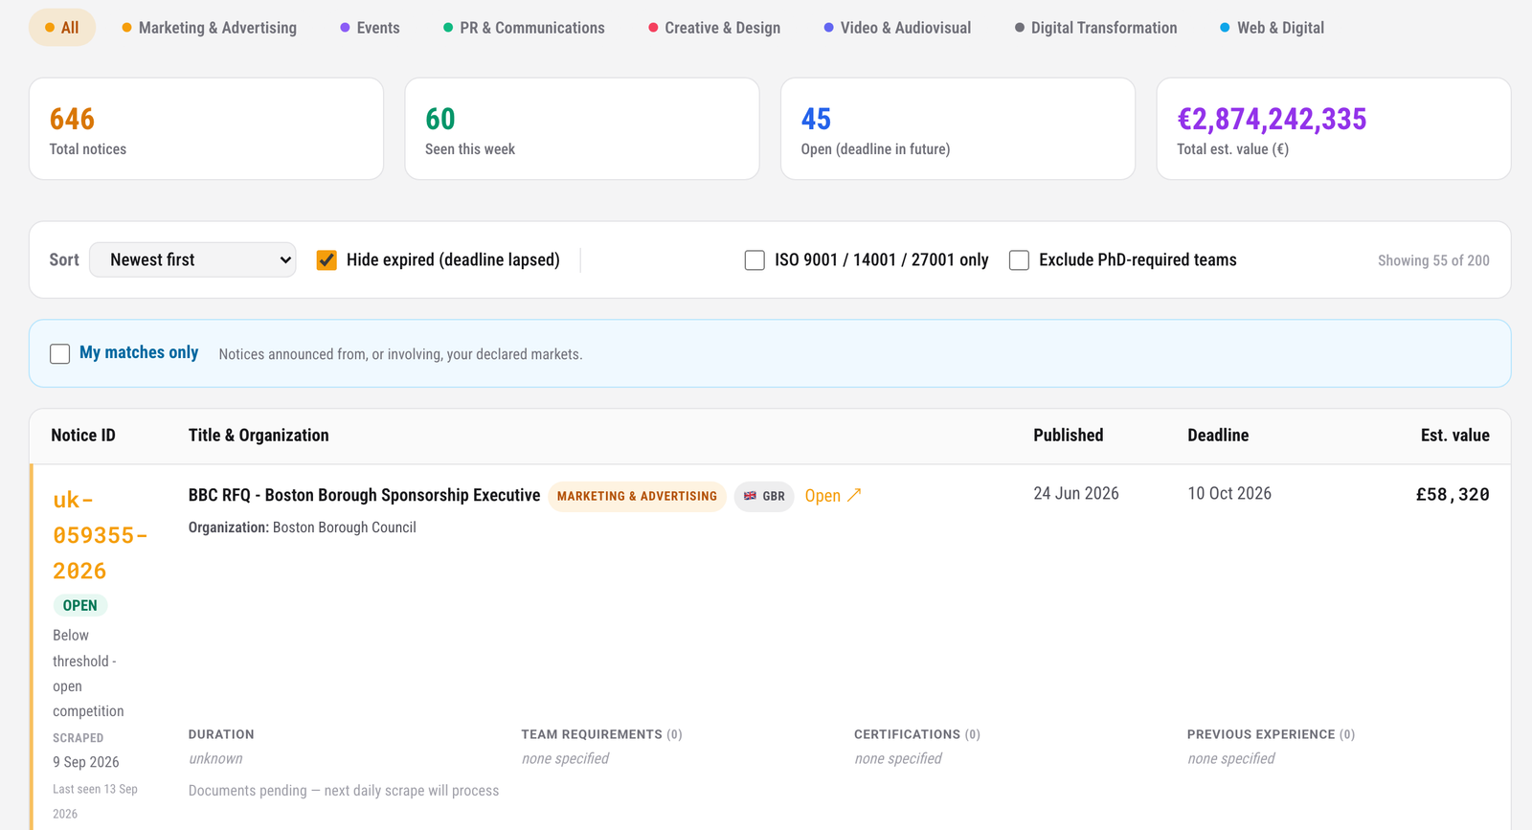This screenshot has height=830, width=1532.
Task: Open the Sort dropdown showing Newest first
Action: pyautogui.click(x=192, y=259)
